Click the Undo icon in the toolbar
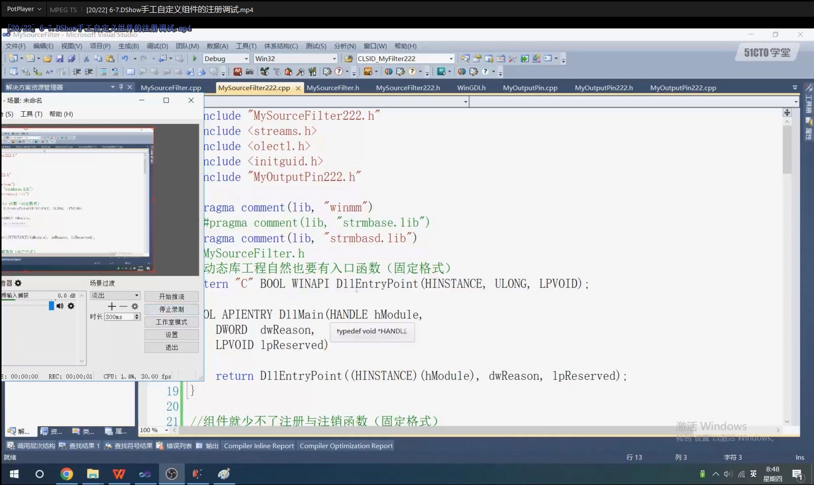This screenshot has width=814, height=485. pyautogui.click(x=125, y=58)
